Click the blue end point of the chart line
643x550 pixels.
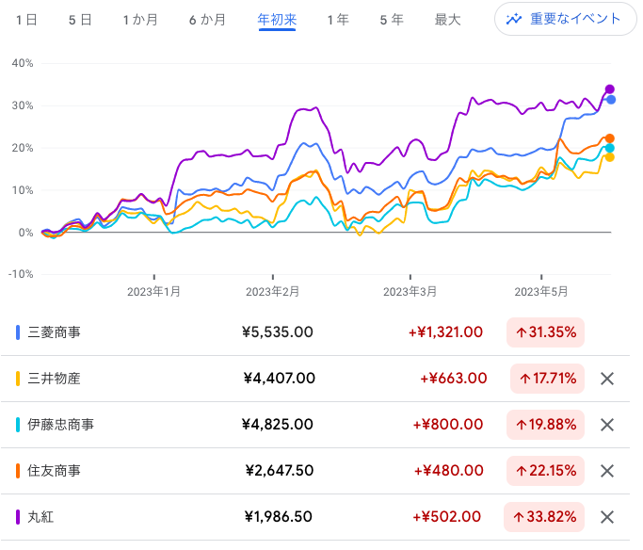[x=611, y=100]
